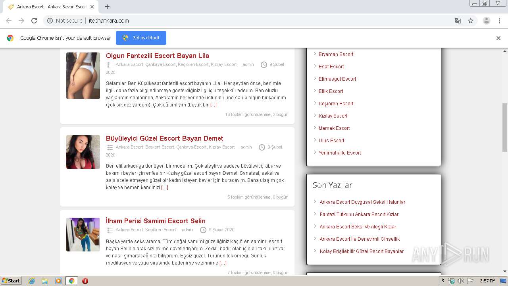The image size is (508, 286).
Task: Launch Internet Explorer from the taskbar
Action: coord(31,281)
